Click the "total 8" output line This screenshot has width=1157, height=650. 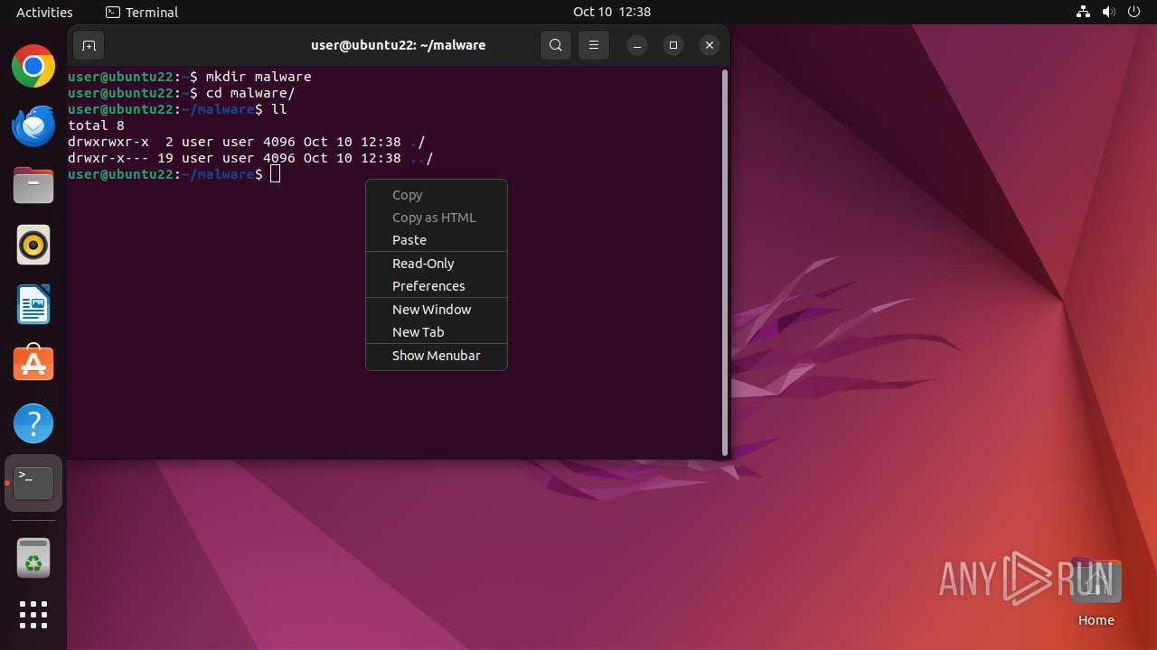(96, 125)
